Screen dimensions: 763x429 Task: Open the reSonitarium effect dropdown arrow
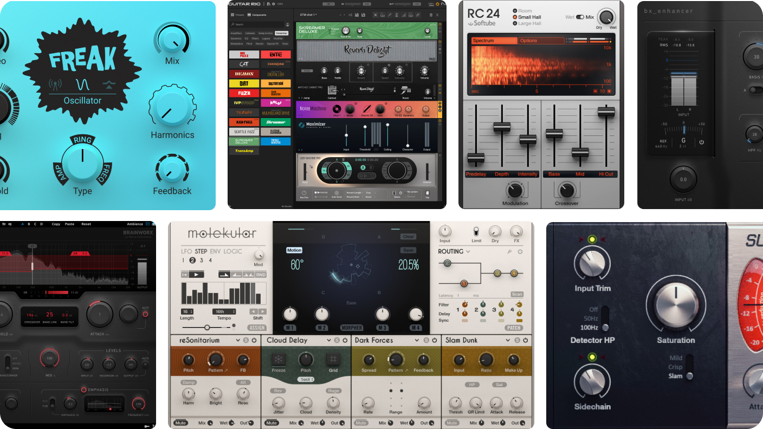pyautogui.click(x=238, y=340)
